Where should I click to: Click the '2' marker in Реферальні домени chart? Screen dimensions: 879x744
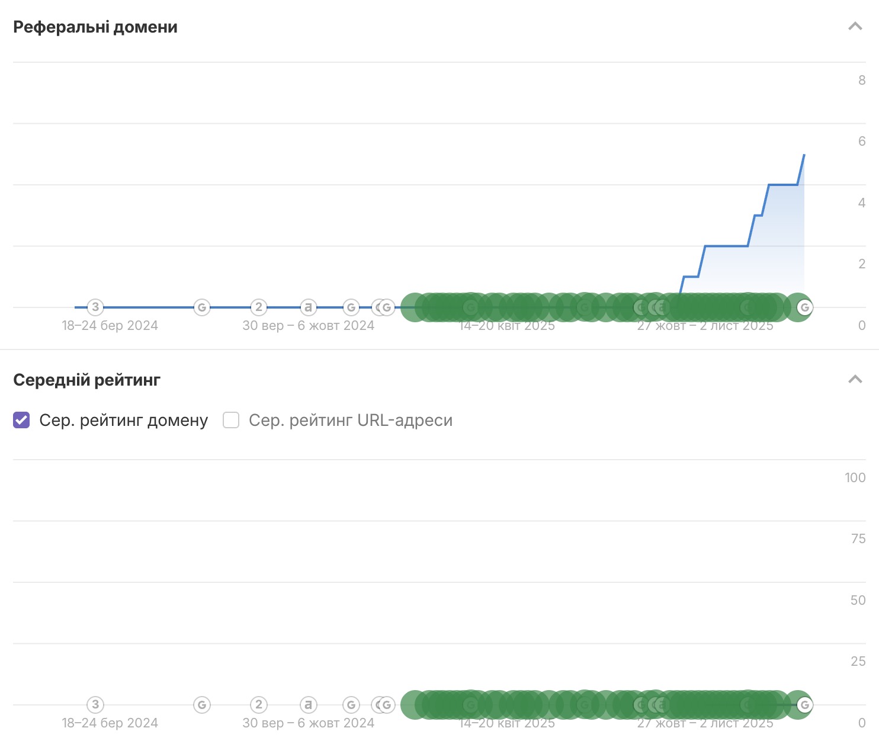[x=258, y=307]
